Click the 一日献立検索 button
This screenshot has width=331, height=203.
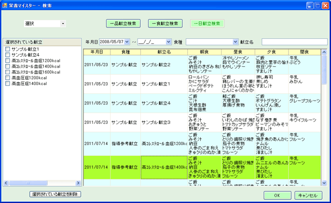[x=207, y=24]
